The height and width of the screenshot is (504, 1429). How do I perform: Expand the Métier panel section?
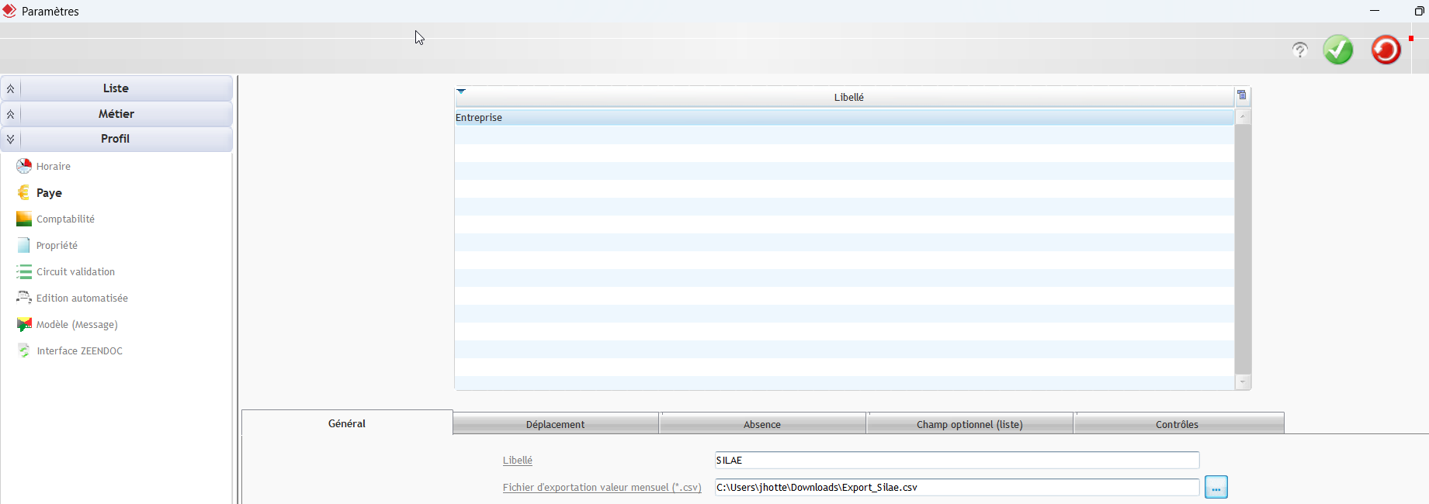[116, 114]
